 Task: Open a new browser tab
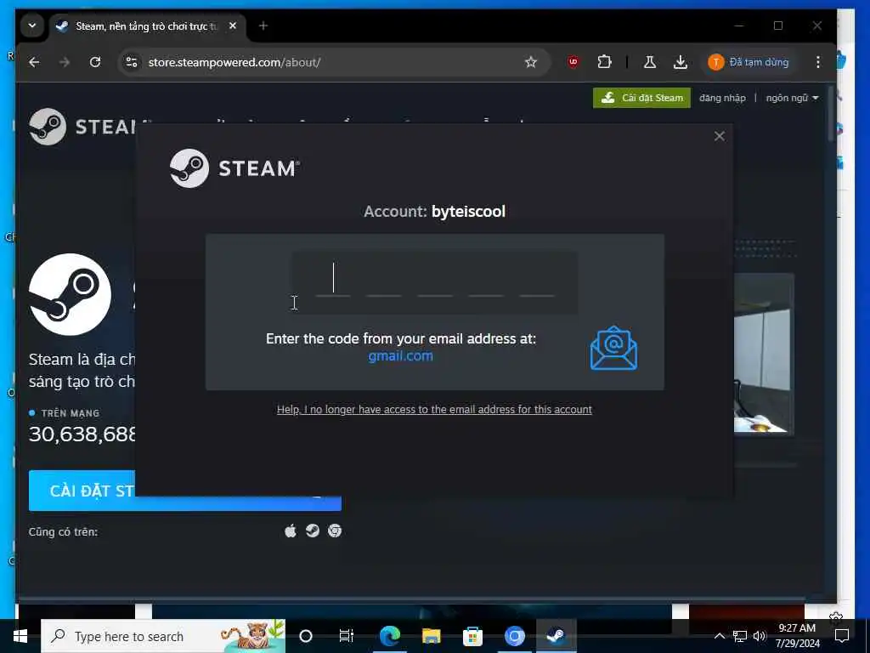pos(263,26)
